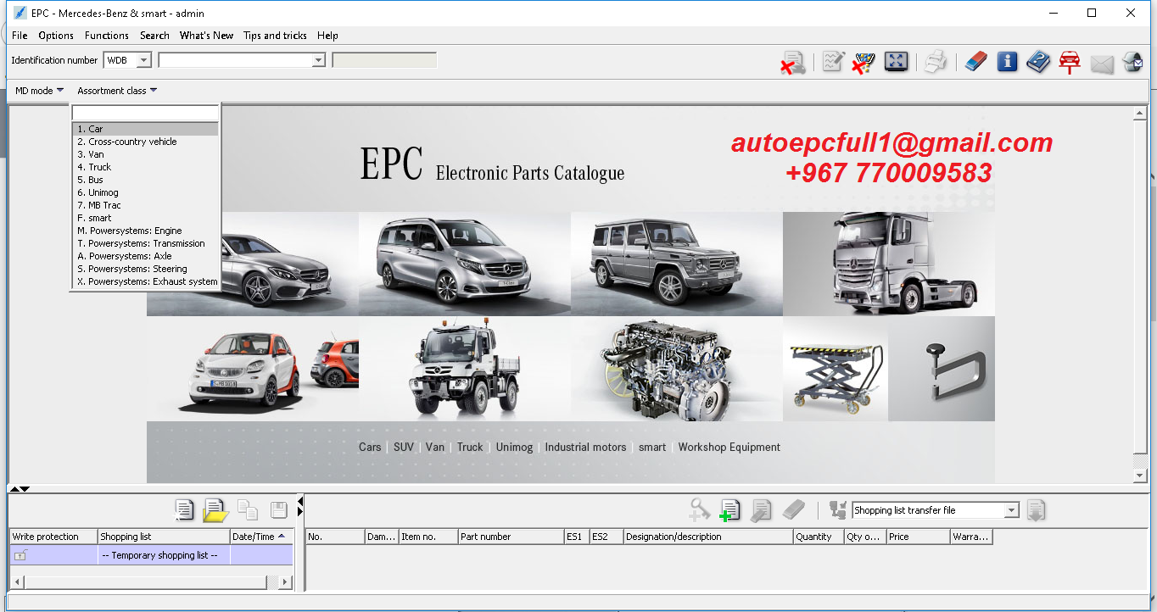The height and width of the screenshot is (612, 1157).
Task: Select 'A. Powersystems: Axle' option
Action: click(x=145, y=256)
